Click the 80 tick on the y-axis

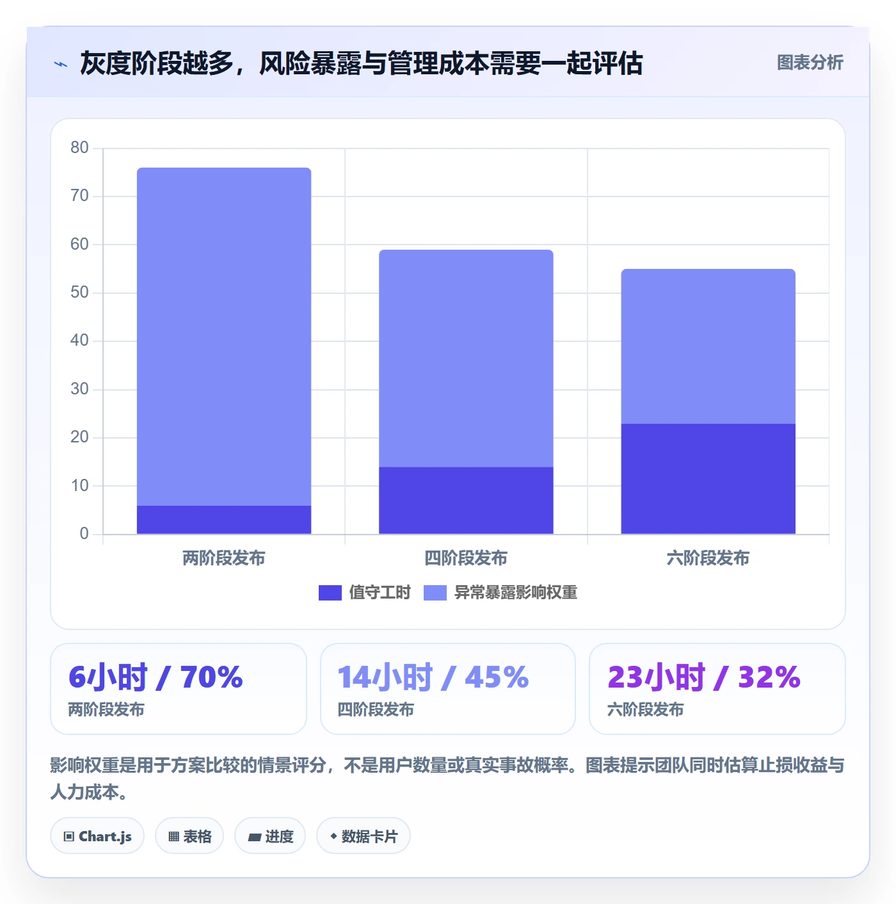(x=79, y=148)
